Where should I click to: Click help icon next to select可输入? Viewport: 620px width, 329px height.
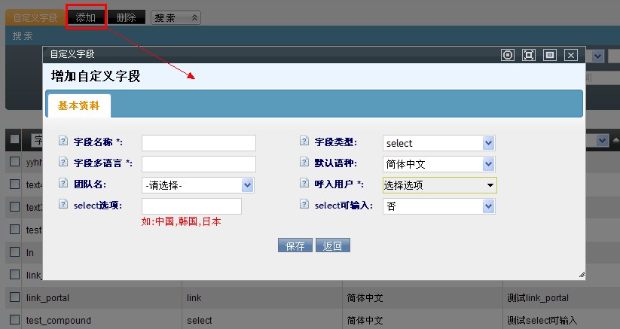[x=304, y=204]
